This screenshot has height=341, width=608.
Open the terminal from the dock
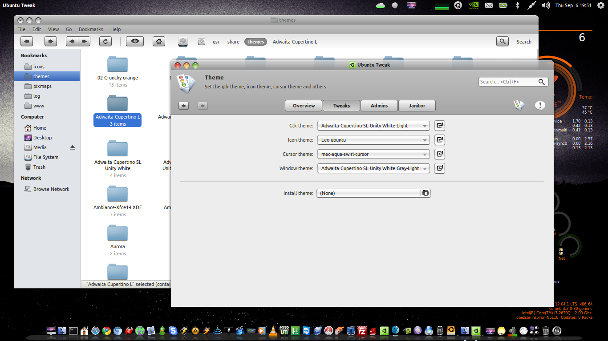(x=73, y=331)
